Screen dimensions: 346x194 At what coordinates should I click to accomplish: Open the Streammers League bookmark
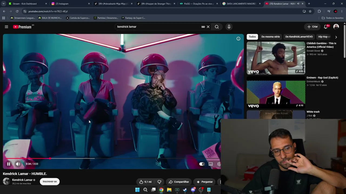coord(23,18)
